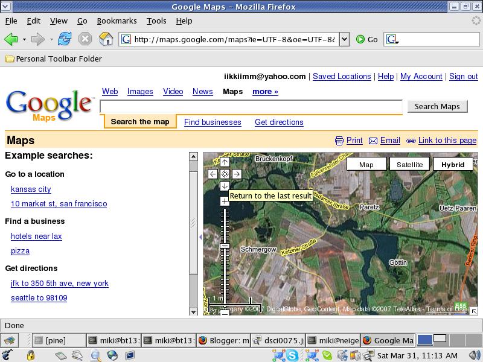
Task: Switch map view to Map mode
Action: tap(366, 164)
